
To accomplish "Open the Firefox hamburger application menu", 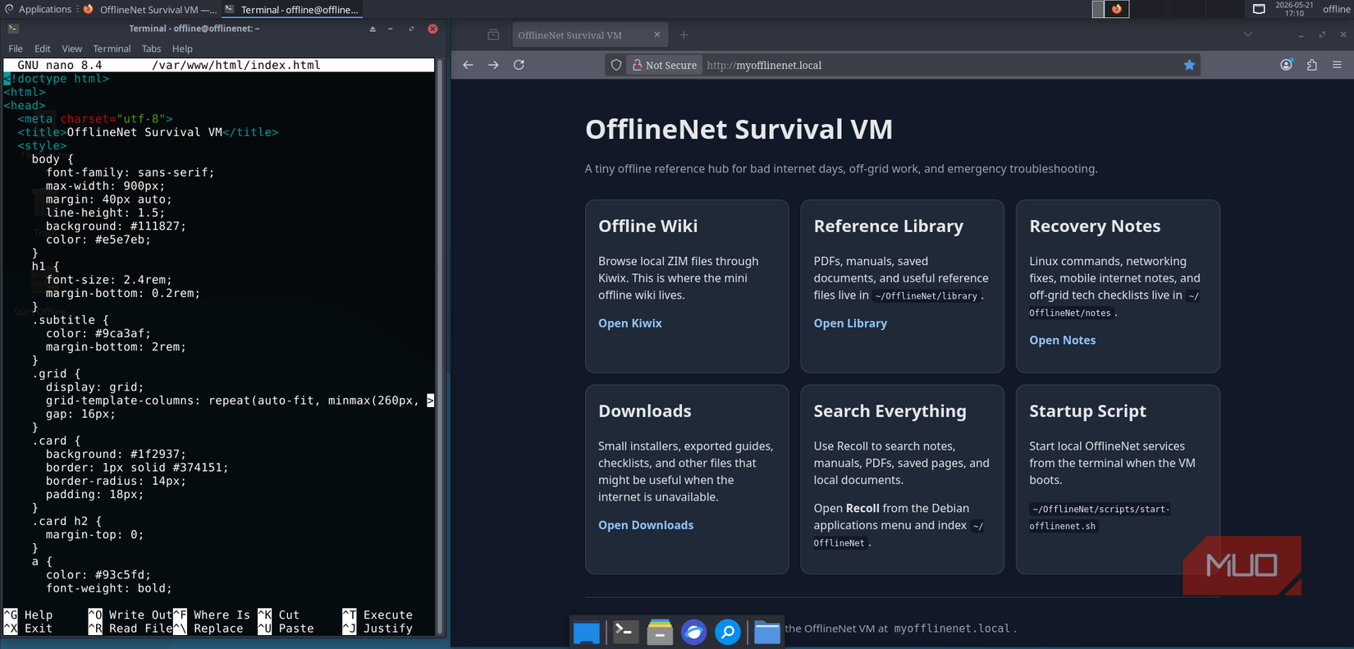I will coord(1337,65).
